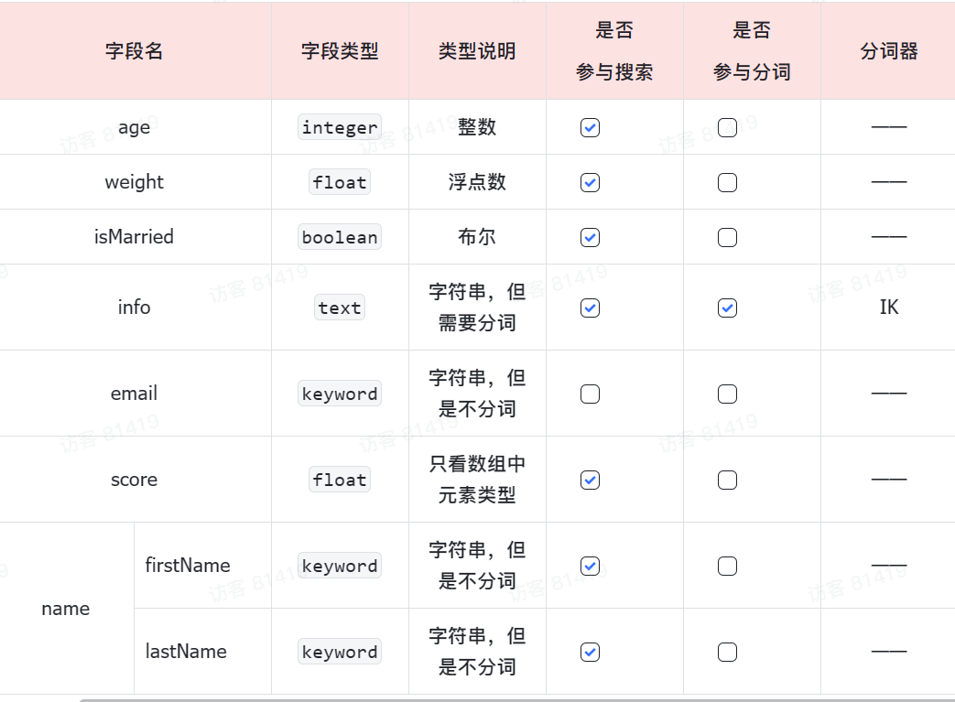The width and height of the screenshot is (955, 702).
Task: Click the boolean type tag
Action: click(x=340, y=238)
